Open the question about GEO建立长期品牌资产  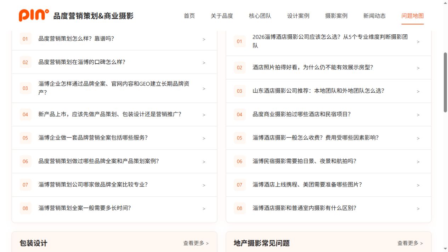tap(114, 88)
